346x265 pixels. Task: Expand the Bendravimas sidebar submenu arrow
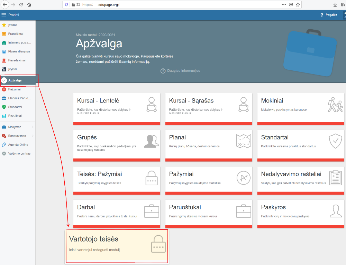(x=33, y=136)
